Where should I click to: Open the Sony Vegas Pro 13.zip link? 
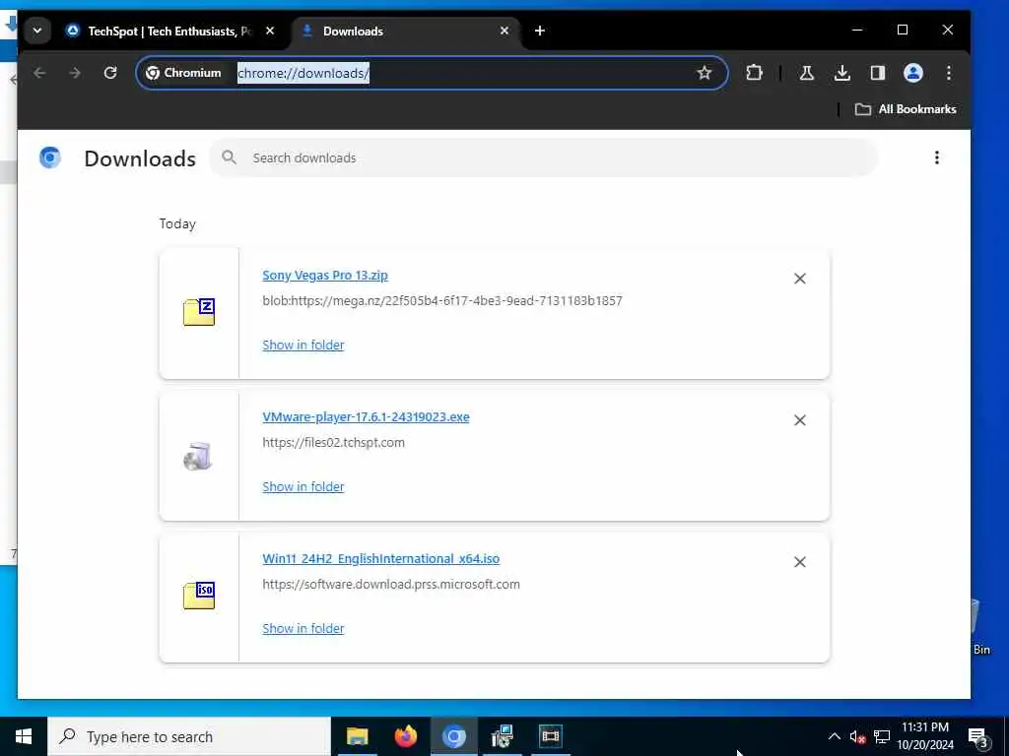325,276
